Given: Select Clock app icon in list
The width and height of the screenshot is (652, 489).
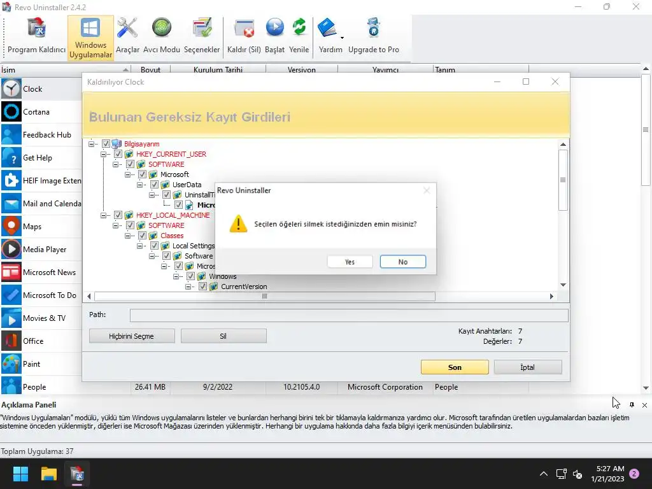Looking at the screenshot, I should coord(11,89).
